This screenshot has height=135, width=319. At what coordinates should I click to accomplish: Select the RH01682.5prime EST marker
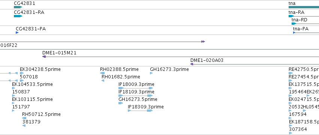[103, 81]
